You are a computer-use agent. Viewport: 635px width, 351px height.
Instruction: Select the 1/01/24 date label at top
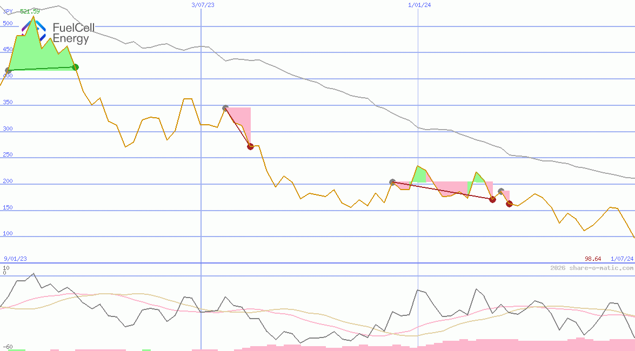click(419, 5)
